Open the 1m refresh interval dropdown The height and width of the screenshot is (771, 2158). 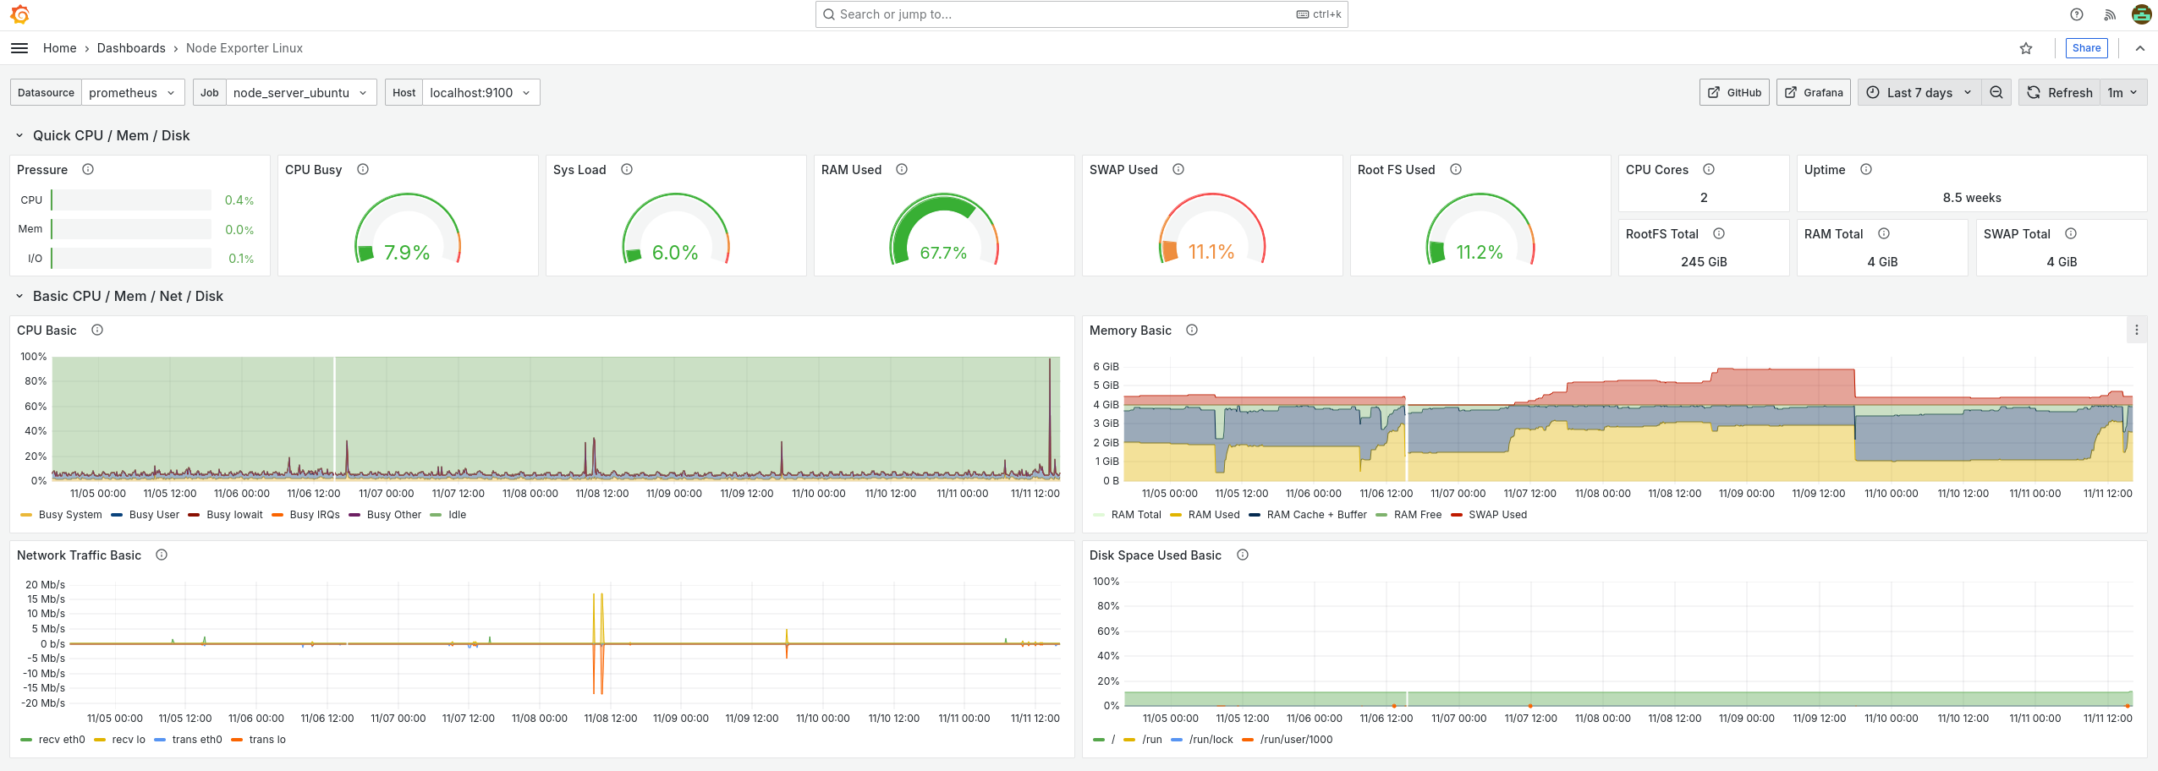point(2123,92)
